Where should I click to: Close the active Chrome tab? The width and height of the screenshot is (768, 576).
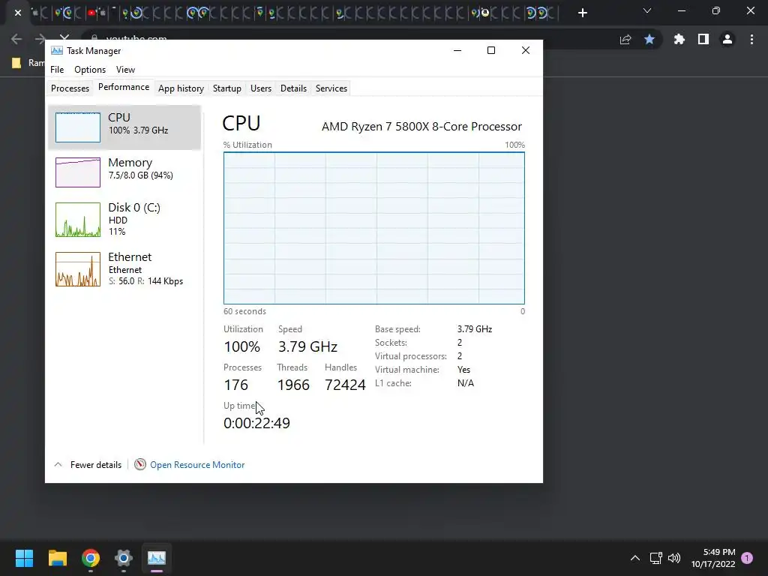coord(18,13)
